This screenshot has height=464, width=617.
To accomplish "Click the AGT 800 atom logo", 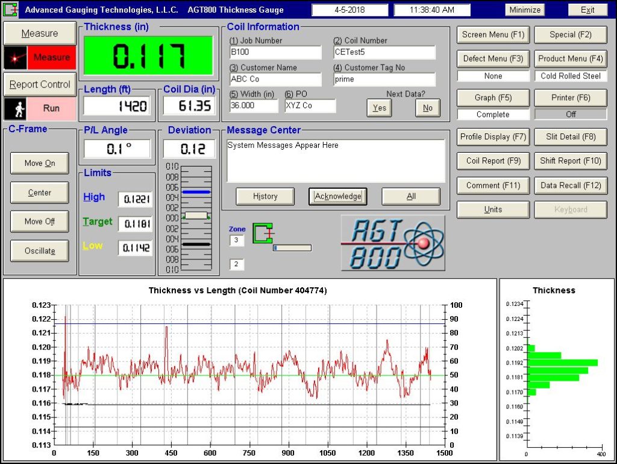I will [x=392, y=242].
